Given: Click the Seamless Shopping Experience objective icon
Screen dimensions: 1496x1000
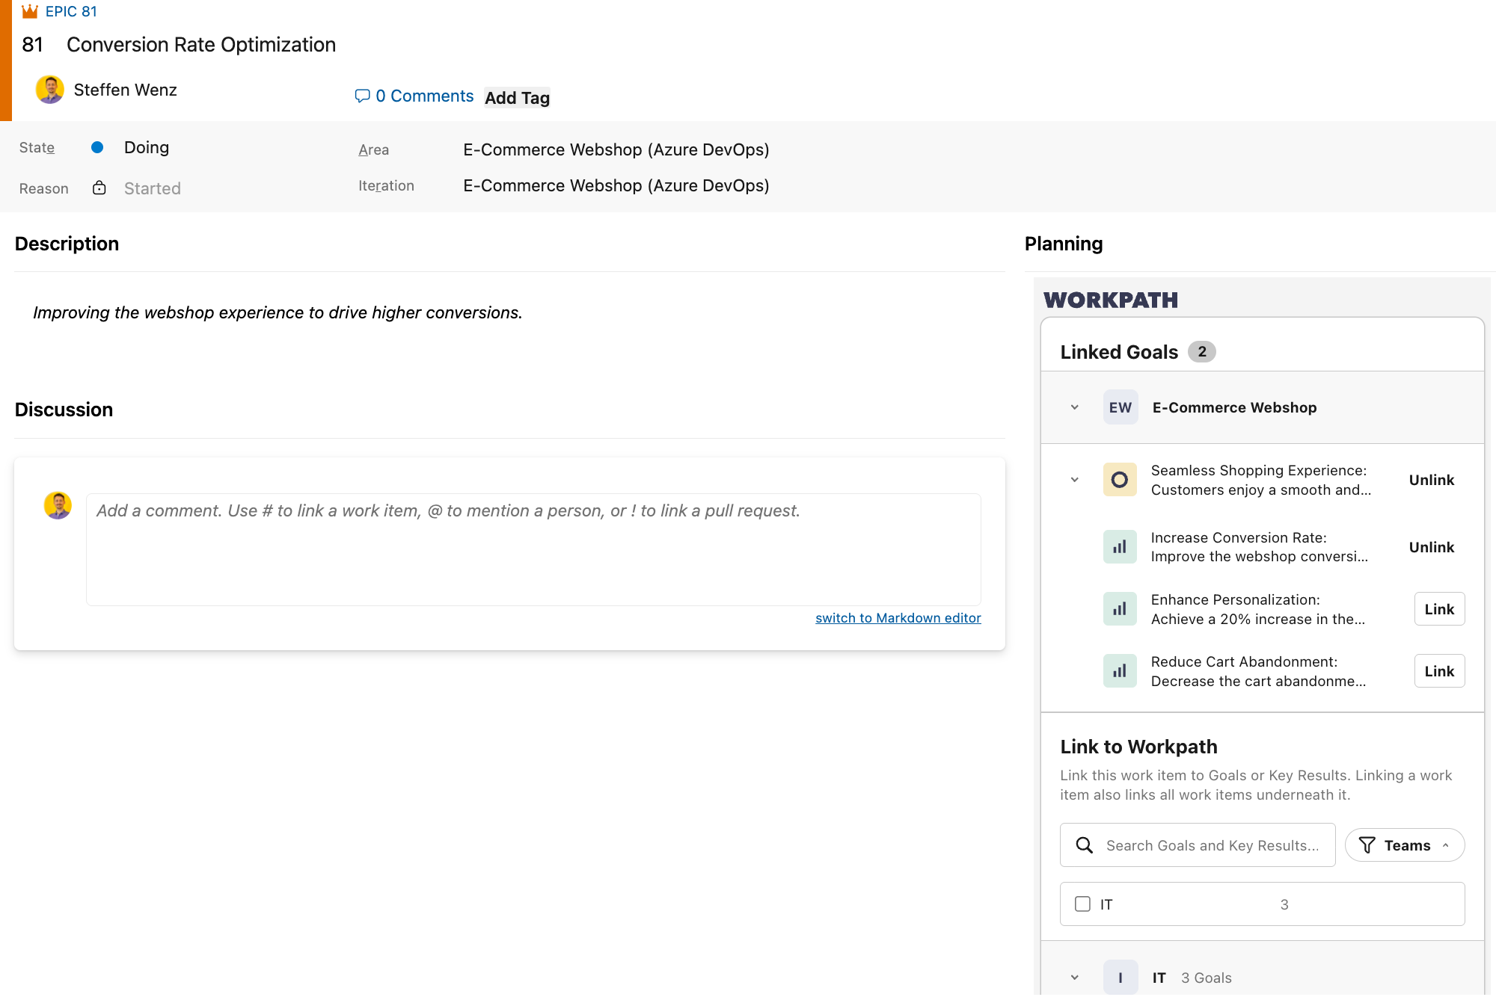Looking at the screenshot, I should (1120, 480).
